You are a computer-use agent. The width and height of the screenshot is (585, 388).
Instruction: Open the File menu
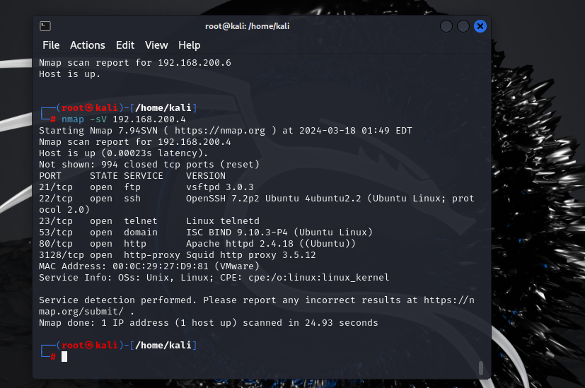click(51, 45)
